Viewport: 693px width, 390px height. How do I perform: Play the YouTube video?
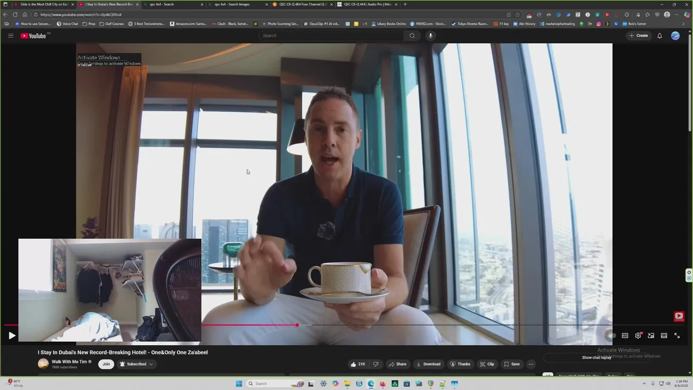[12, 336]
